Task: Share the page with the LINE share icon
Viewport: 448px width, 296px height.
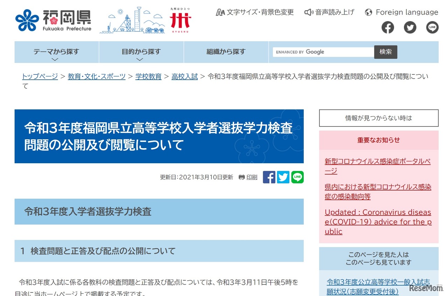Action: [x=297, y=177]
